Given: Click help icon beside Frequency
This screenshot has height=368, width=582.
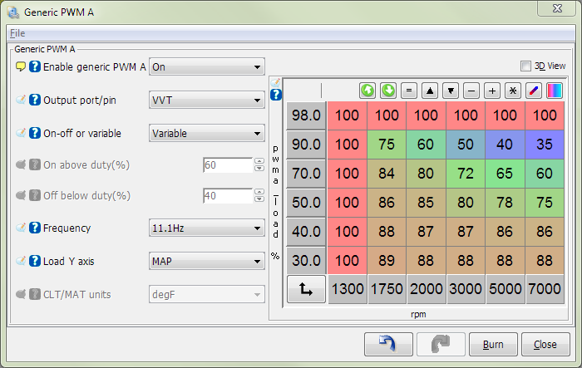Looking at the screenshot, I should click(x=35, y=228).
